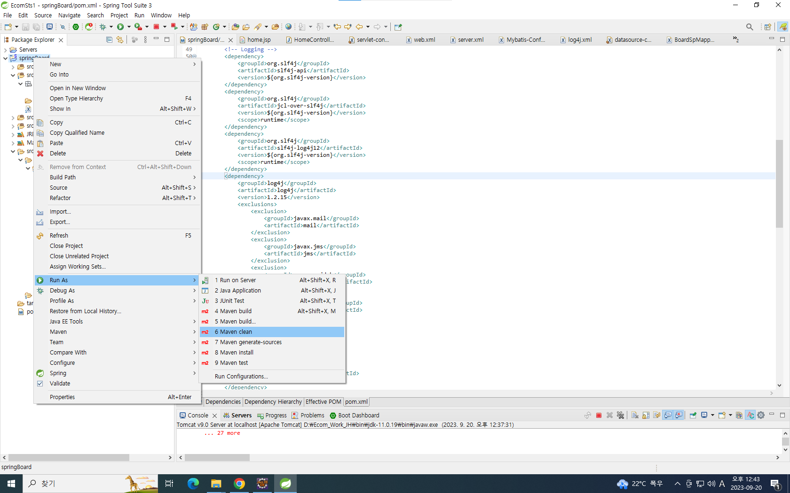Image resolution: width=790 pixels, height=493 pixels.
Task: Open Display Selected Console dropdown arrow
Action: (x=712, y=415)
